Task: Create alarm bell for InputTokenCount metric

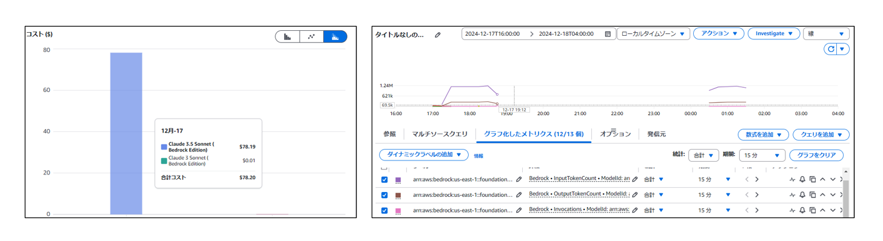Action: pyautogui.click(x=802, y=179)
